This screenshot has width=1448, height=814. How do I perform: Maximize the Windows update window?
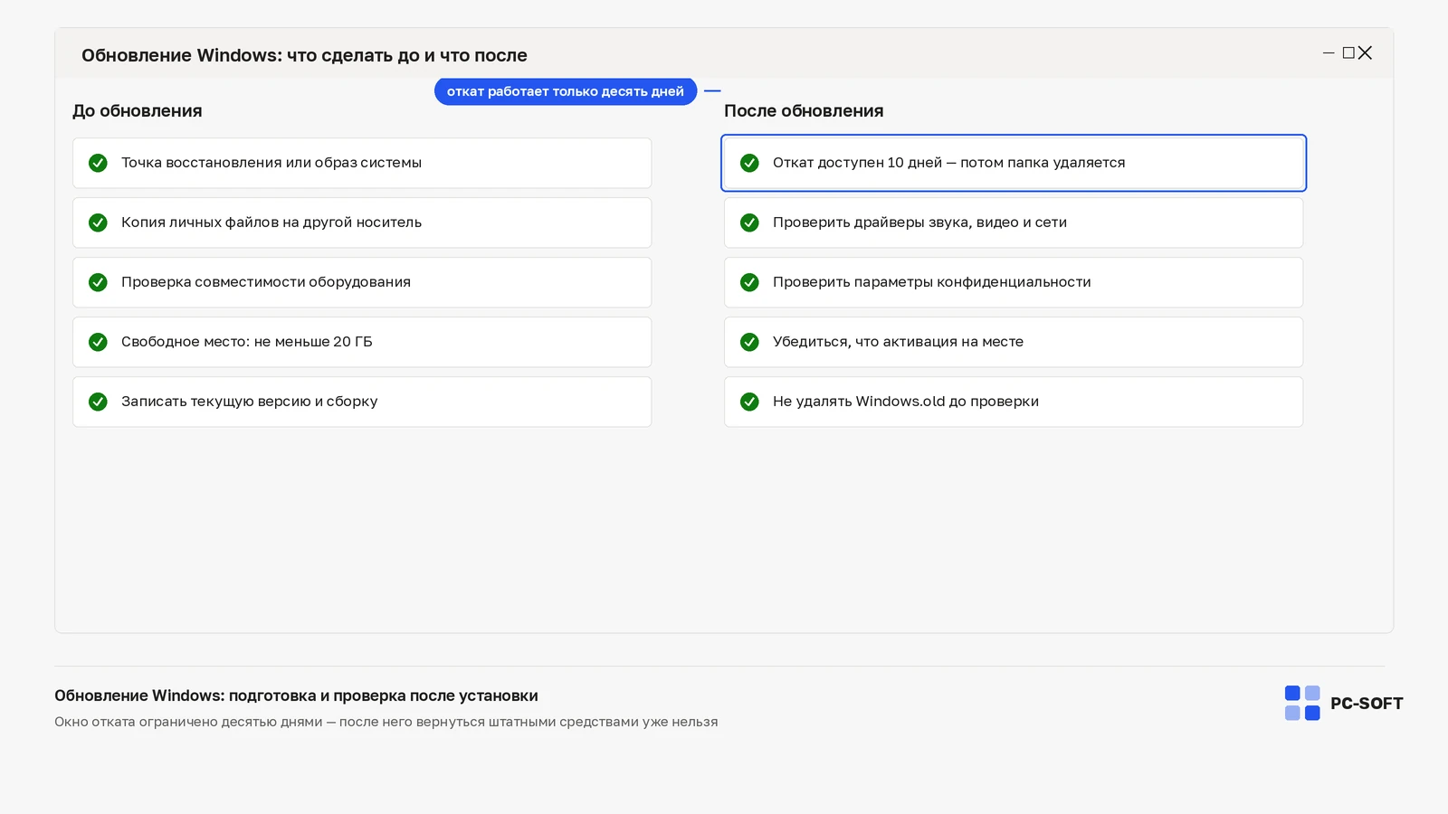tap(1348, 53)
